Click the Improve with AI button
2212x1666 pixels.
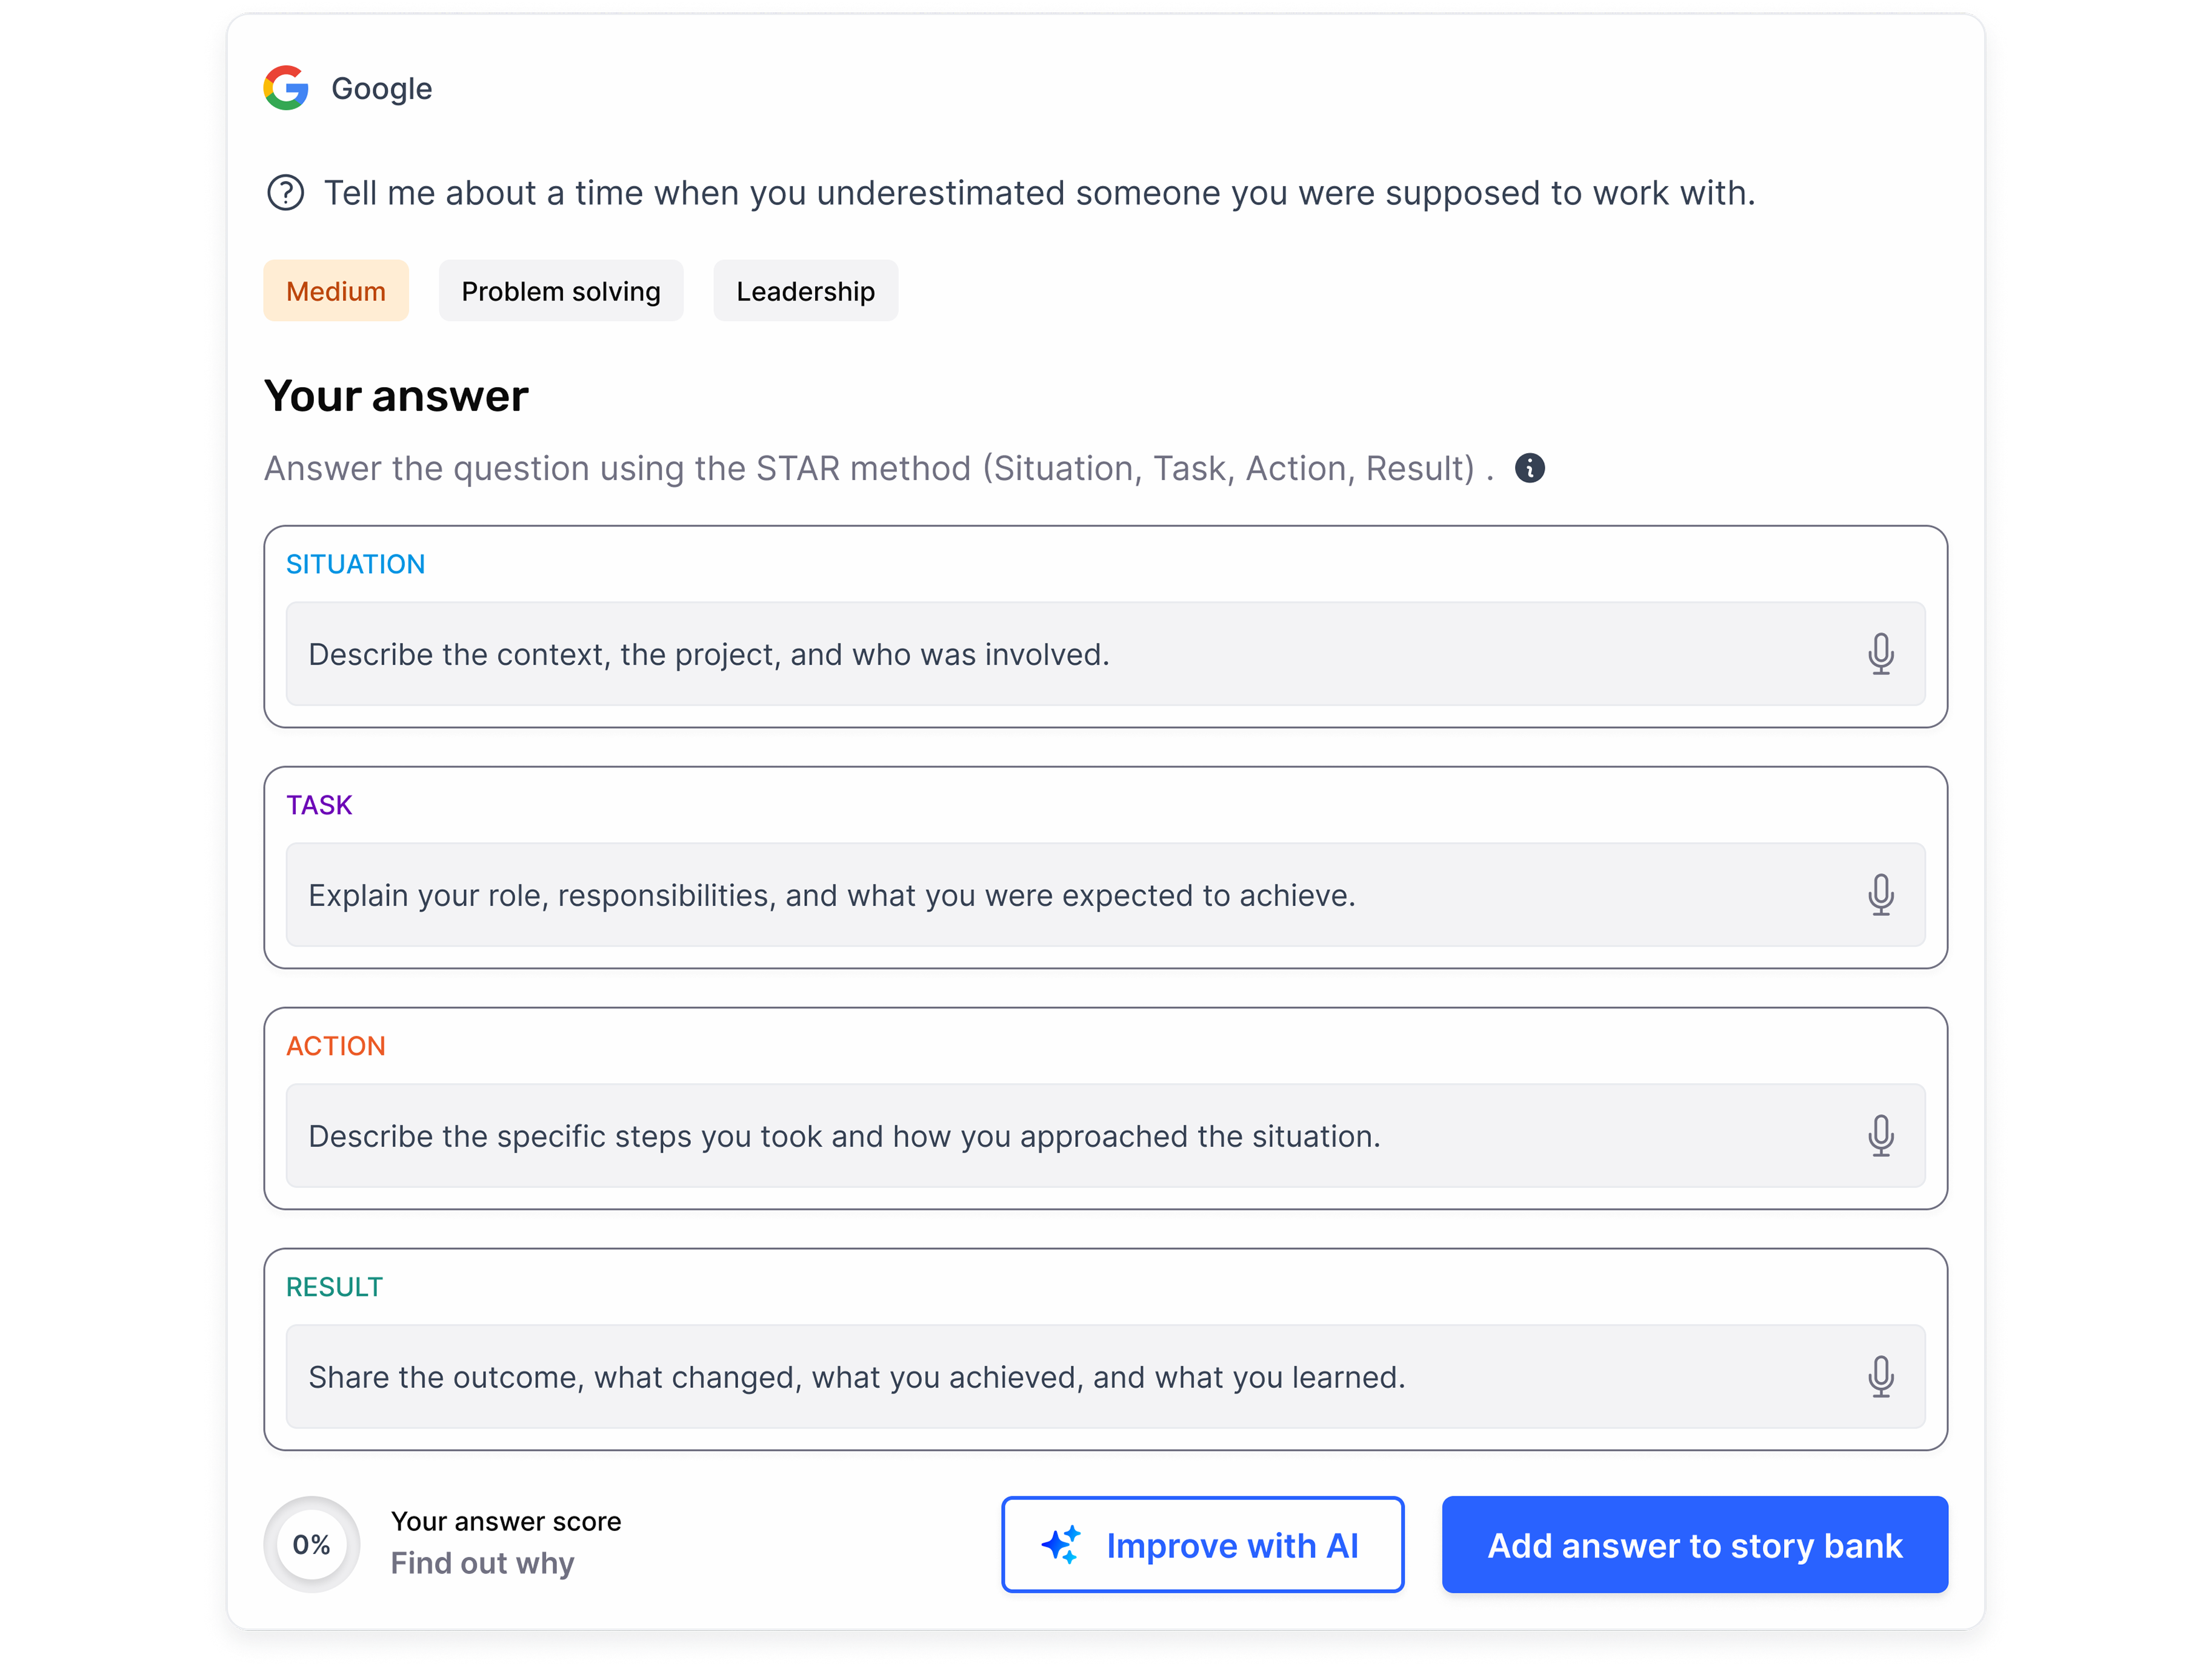1202,1545
